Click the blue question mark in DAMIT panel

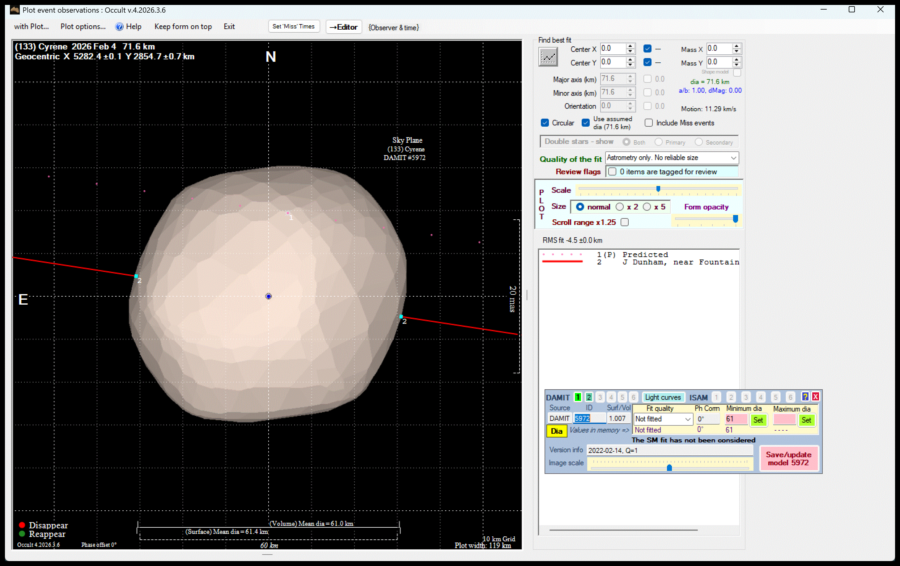point(805,397)
